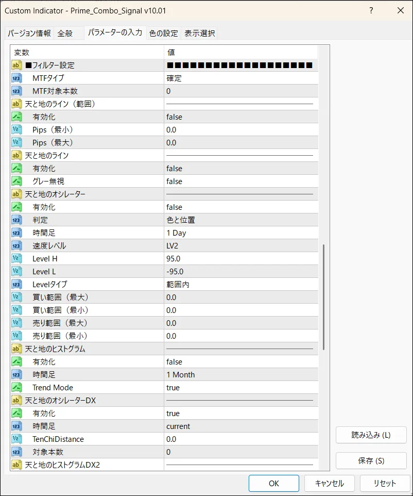
Task: Click the ab icon beside ■フィルター設定
Action: [x=16, y=65]
